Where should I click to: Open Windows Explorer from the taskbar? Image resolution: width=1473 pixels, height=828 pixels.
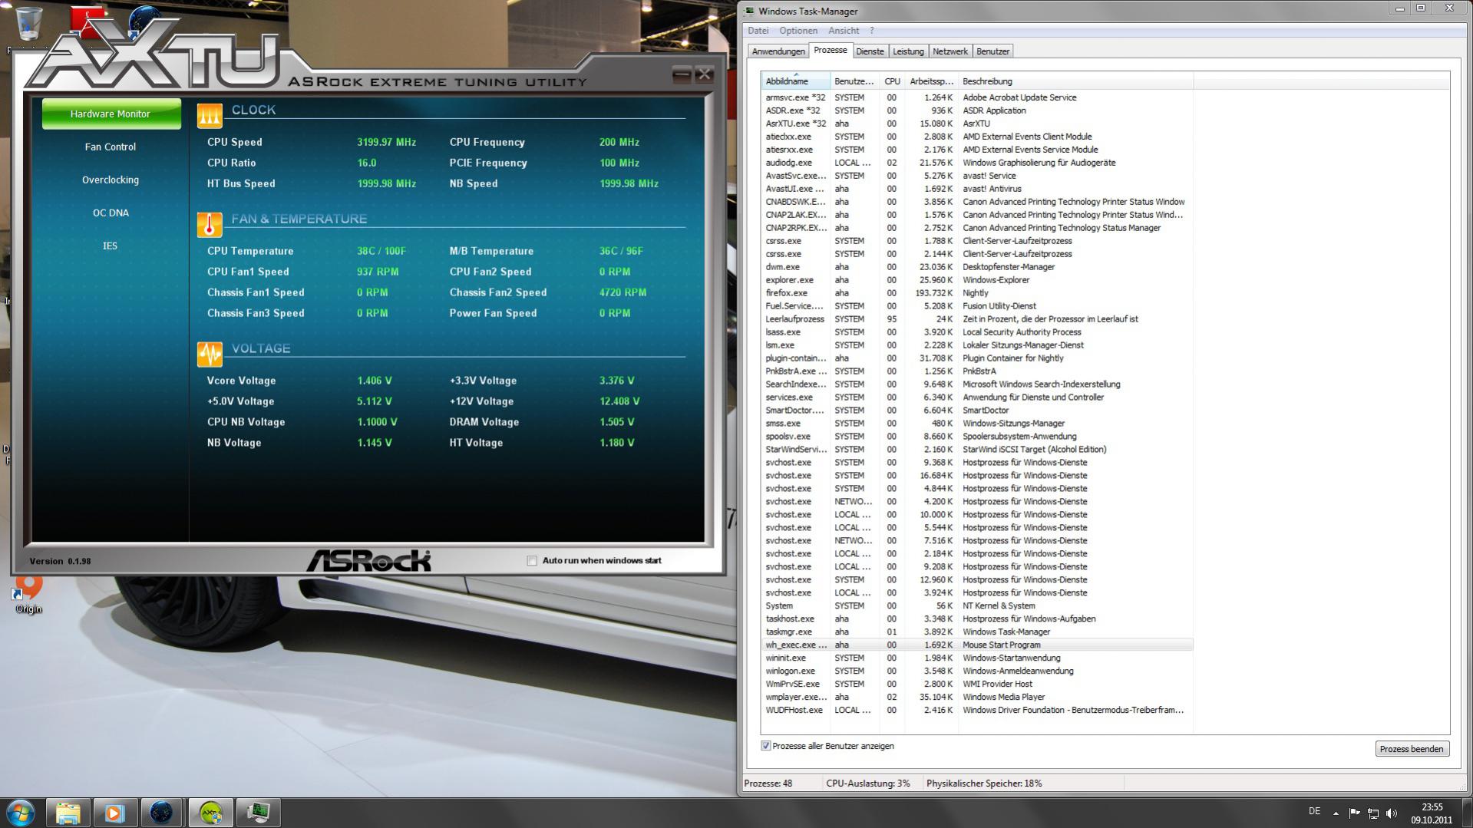point(68,813)
